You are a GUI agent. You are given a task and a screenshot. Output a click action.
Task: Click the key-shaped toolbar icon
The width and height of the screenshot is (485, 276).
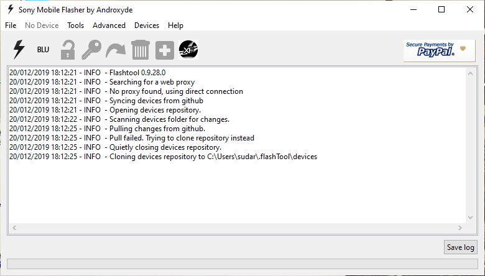[91, 50]
